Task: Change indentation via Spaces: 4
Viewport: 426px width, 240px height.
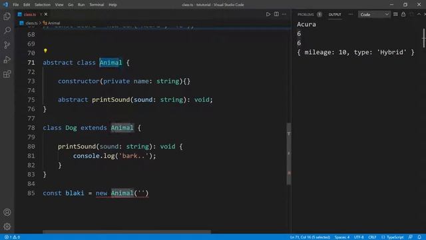Action: (342, 237)
